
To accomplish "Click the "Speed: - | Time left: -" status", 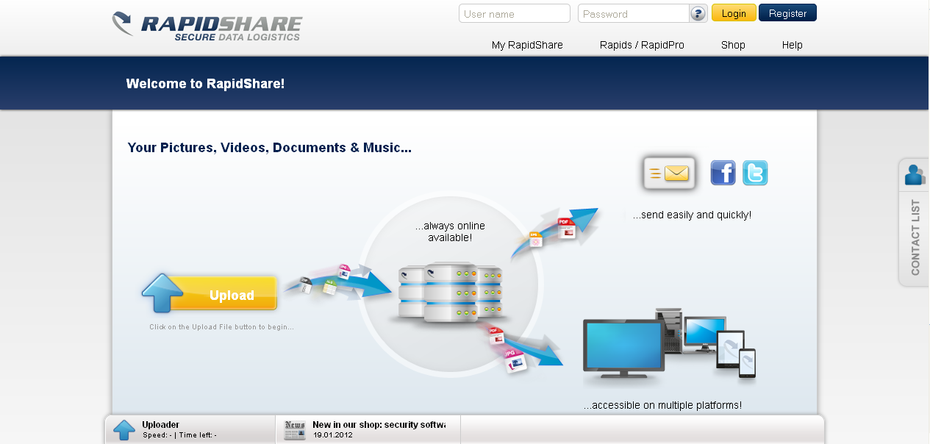I will point(179,435).
